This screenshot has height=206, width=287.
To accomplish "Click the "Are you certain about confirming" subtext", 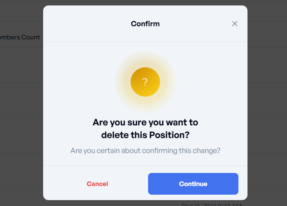I will click(145, 150).
